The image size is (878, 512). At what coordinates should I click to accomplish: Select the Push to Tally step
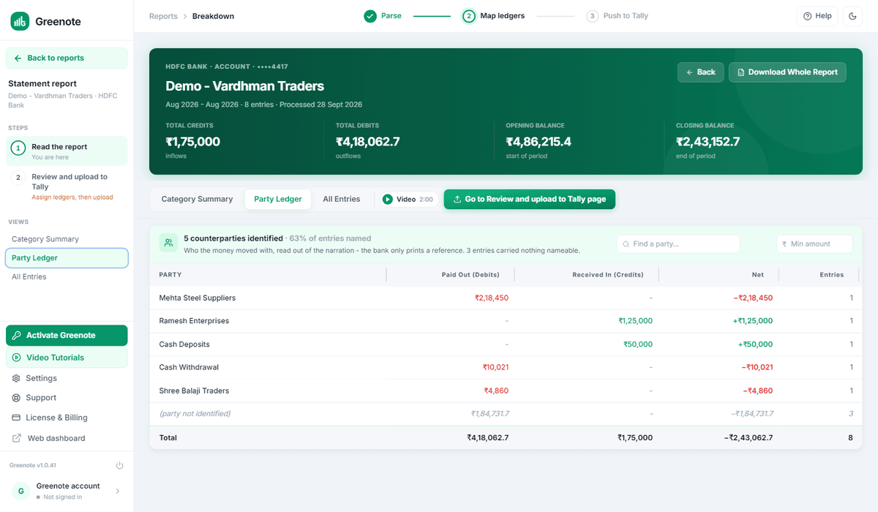618,16
